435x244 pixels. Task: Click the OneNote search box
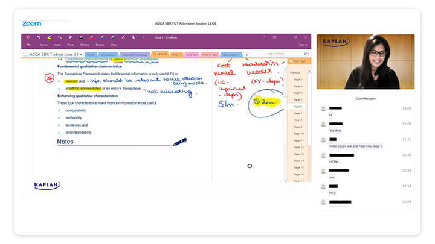coord(285,54)
